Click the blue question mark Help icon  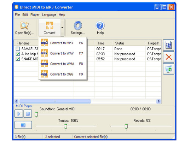100,25
